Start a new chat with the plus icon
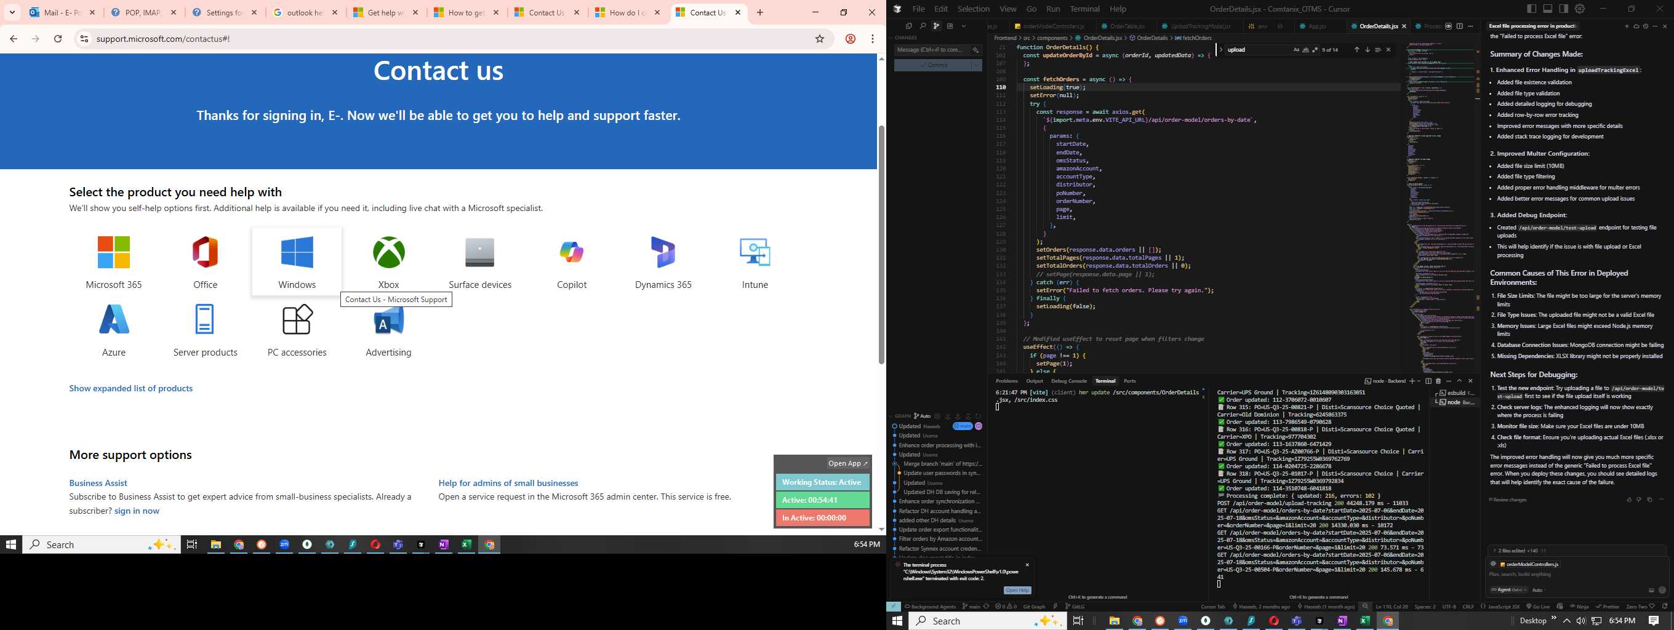 coord(1627,26)
